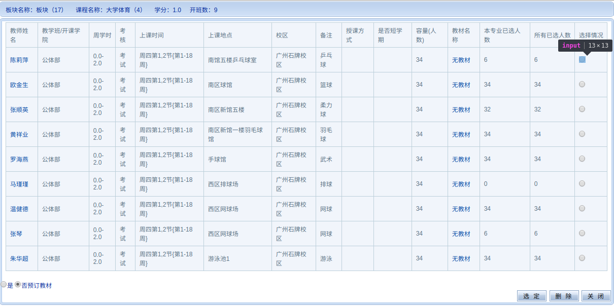Click the 开班数: 9 text in header
The height and width of the screenshot is (307, 614).
203,10
